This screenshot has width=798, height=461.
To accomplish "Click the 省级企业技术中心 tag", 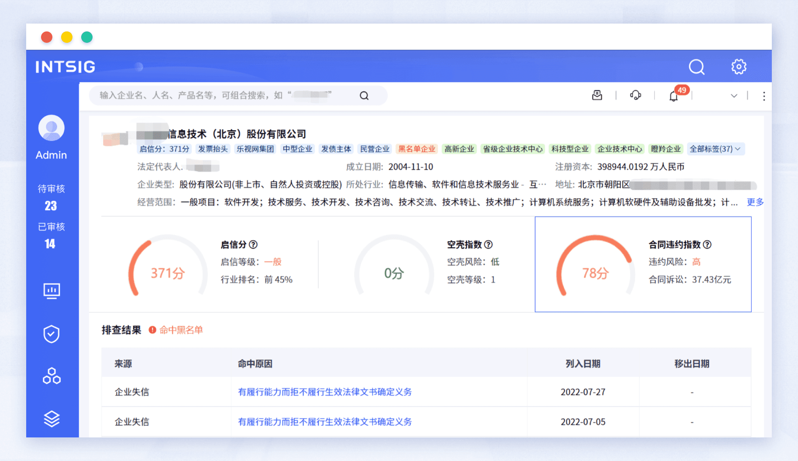I will coord(513,149).
